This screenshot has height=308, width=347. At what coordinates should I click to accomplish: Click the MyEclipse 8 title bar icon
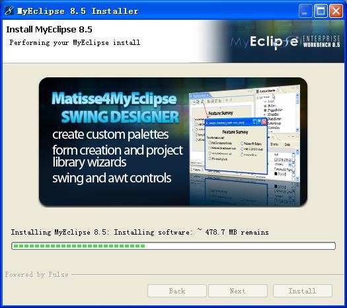point(9,11)
